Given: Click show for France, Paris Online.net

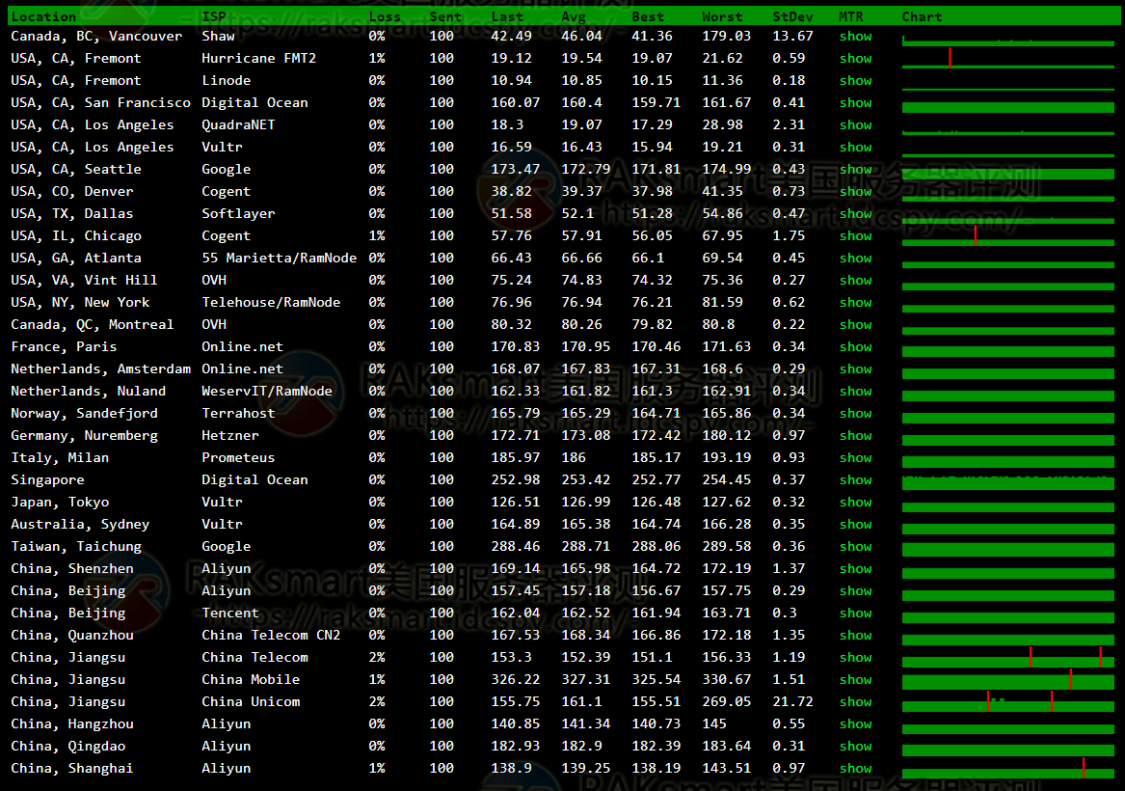Looking at the screenshot, I should coord(855,346).
